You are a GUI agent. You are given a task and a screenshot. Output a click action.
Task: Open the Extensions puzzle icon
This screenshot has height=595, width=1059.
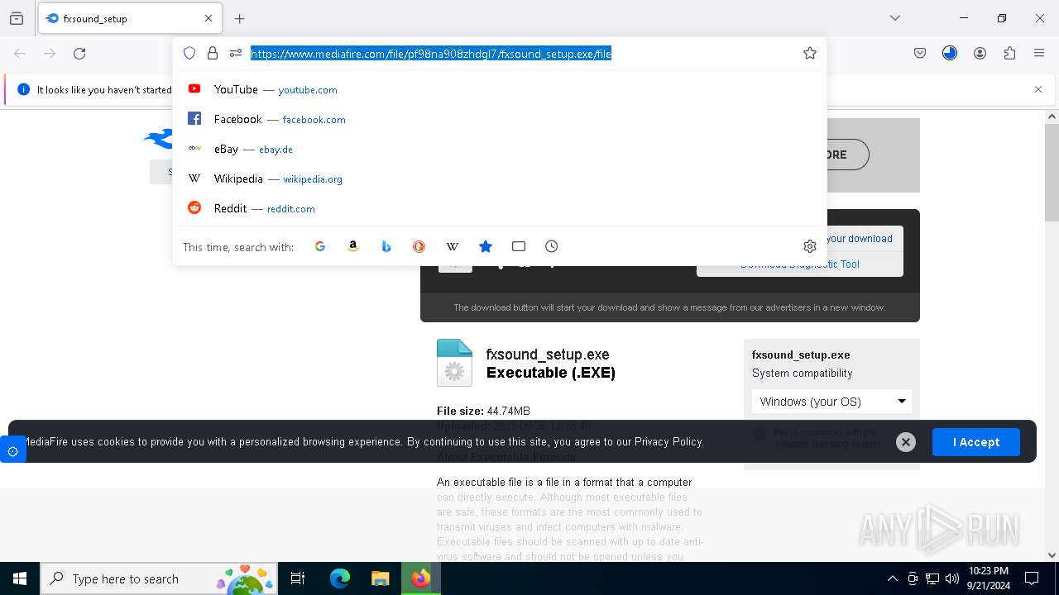pyautogui.click(x=1009, y=53)
